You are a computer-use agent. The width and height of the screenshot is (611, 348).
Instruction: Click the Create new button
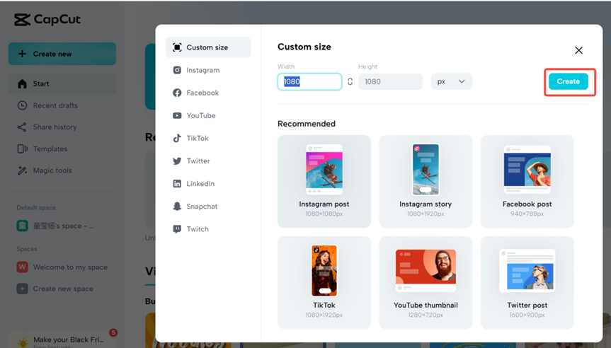click(x=62, y=54)
